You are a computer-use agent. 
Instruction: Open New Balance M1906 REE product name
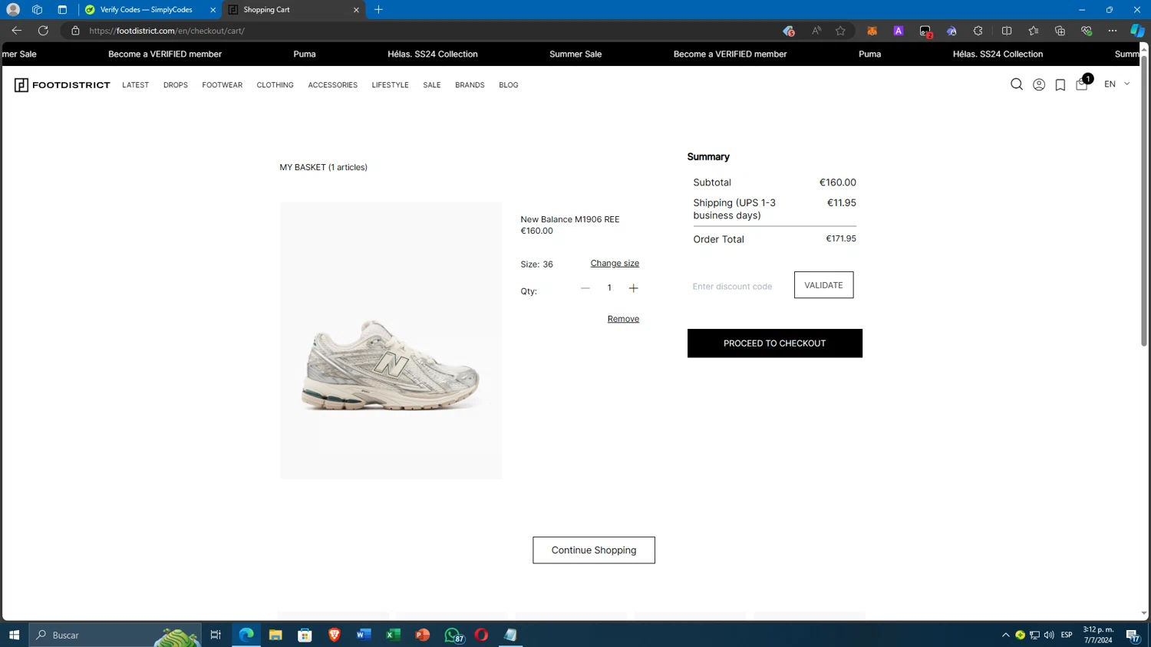[x=570, y=219]
